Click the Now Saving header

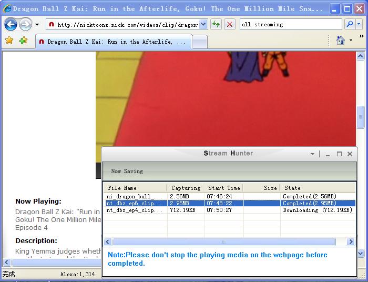(x=127, y=171)
